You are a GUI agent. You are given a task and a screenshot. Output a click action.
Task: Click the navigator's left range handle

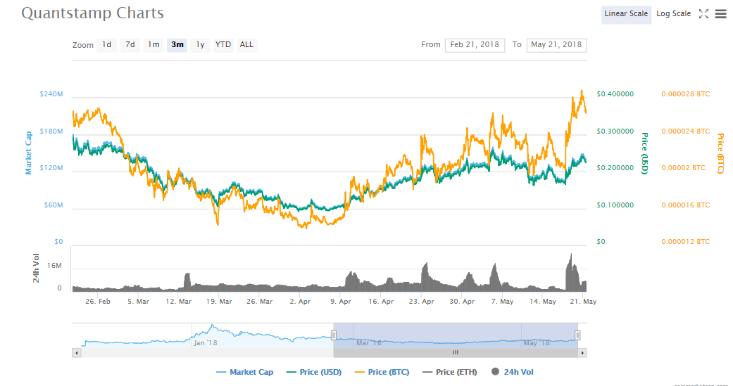333,335
